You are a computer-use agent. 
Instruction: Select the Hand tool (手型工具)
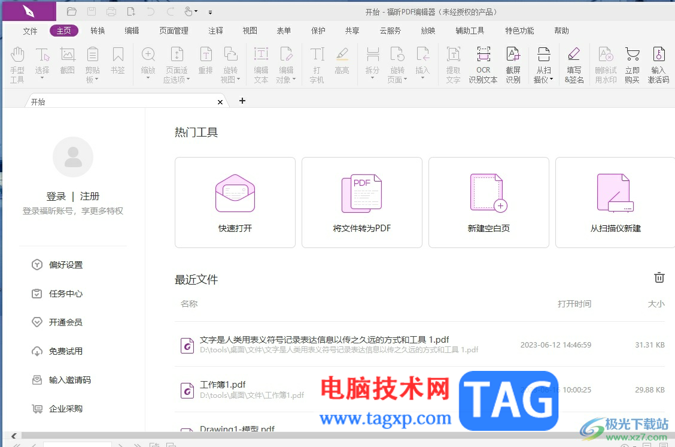click(17, 65)
